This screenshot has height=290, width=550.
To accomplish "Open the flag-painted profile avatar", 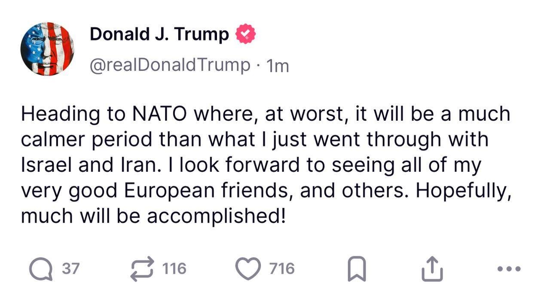I will coord(47,49).
